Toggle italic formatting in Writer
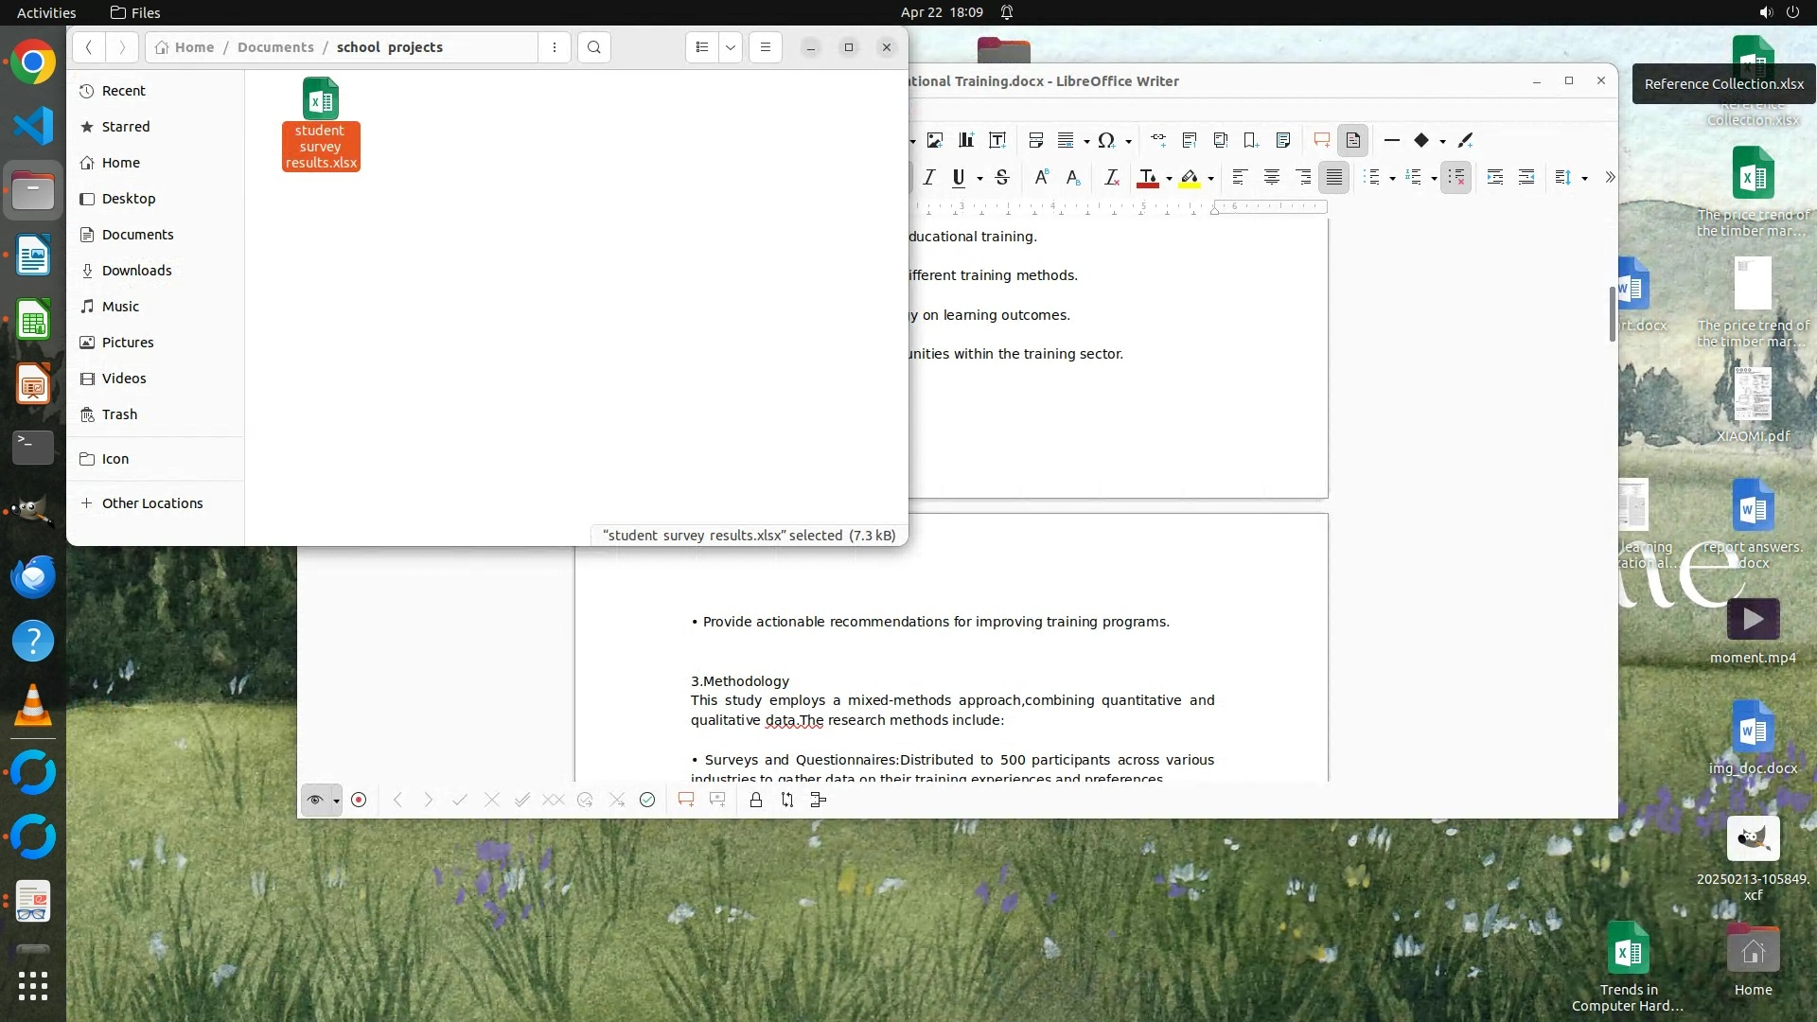Viewport: 1817px width, 1022px height. click(929, 177)
